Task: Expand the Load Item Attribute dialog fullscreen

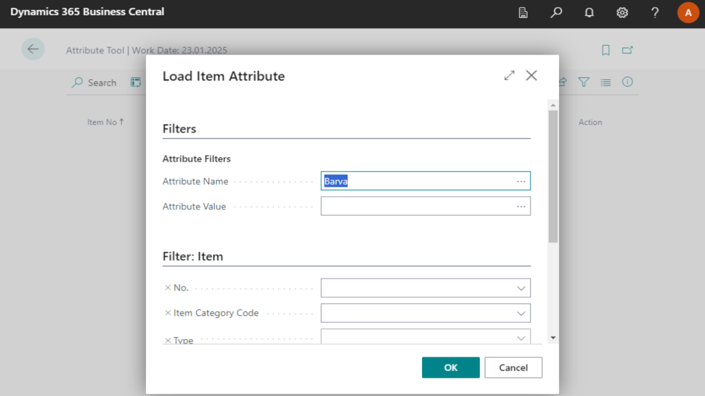Action: (x=509, y=75)
